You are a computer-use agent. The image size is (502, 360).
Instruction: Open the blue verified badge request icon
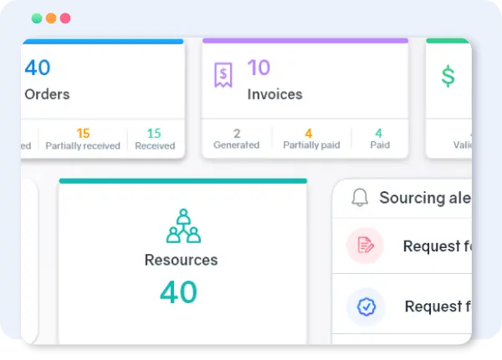(x=366, y=307)
